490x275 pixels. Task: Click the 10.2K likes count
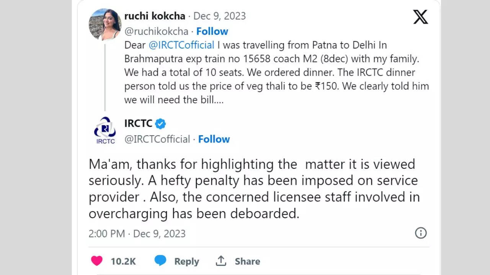tap(123, 261)
